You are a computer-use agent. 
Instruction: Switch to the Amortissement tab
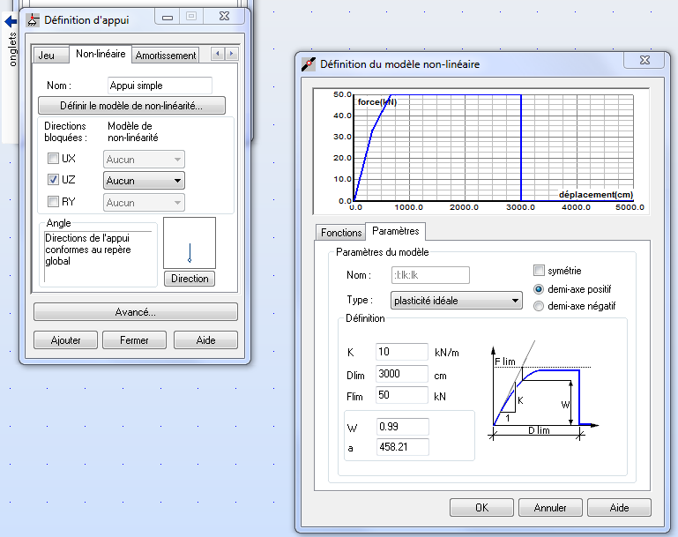(x=166, y=56)
